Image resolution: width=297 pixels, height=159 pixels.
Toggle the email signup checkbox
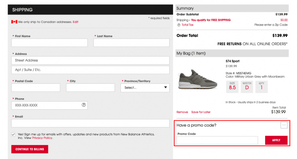coord(13,134)
